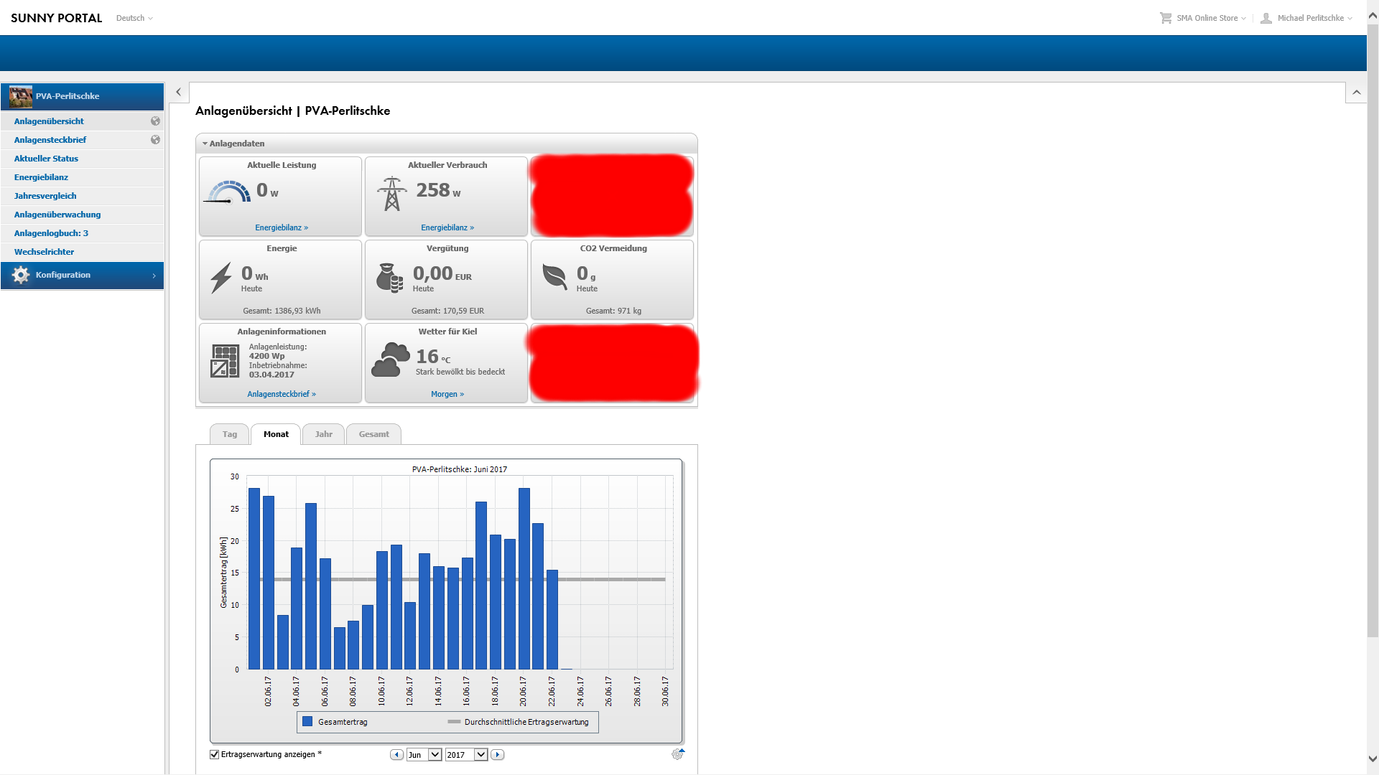Click the power pylon icon under Aktueller Verbrauch
This screenshot has height=775, width=1379.
[x=391, y=194]
